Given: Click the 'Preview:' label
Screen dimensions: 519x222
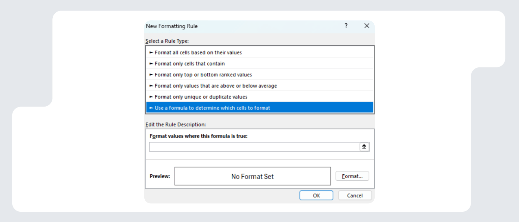Looking at the screenshot, I should (160, 176).
